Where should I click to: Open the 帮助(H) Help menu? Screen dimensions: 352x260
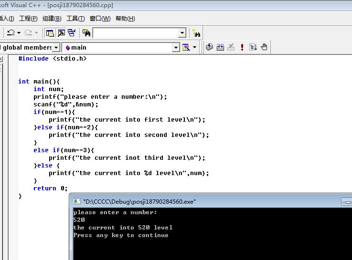[x=125, y=19]
